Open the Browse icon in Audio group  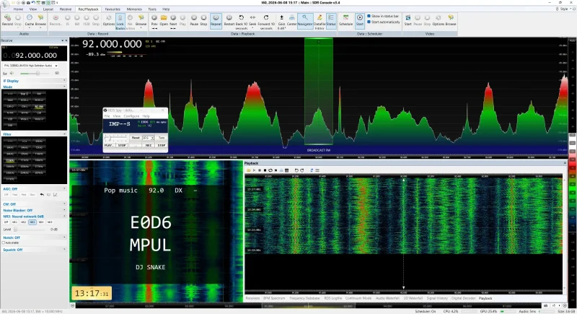(40, 20)
